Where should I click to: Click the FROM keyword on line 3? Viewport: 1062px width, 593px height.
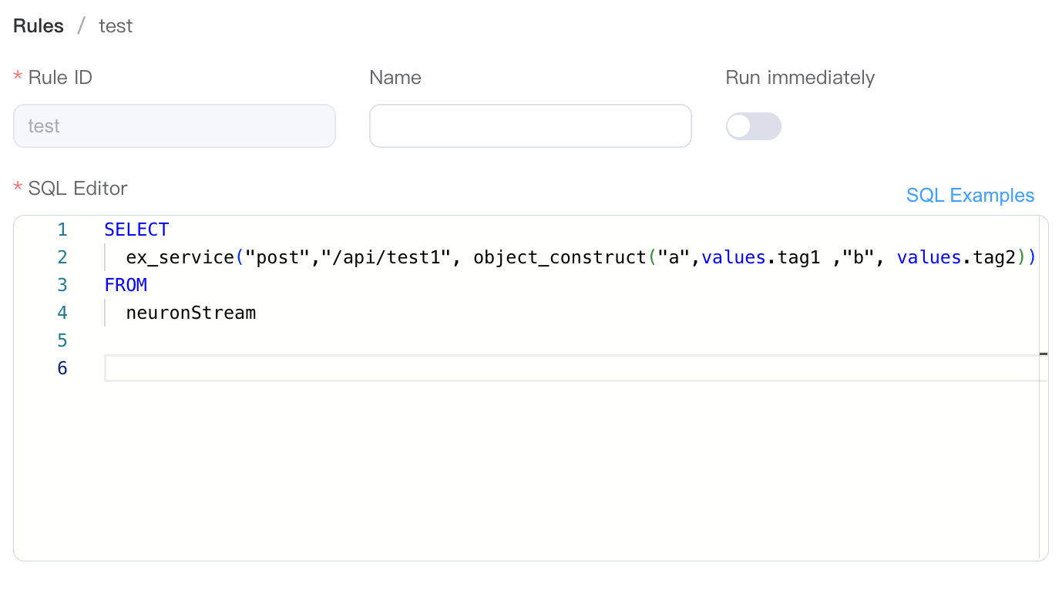pos(126,285)
